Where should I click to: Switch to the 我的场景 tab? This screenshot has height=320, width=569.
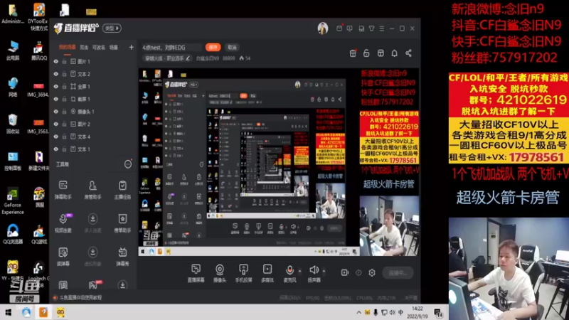click(67, 48)
